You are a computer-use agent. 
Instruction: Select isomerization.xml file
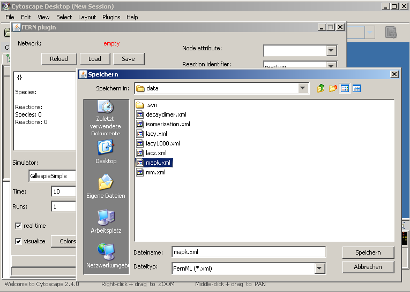pos(163,124)
